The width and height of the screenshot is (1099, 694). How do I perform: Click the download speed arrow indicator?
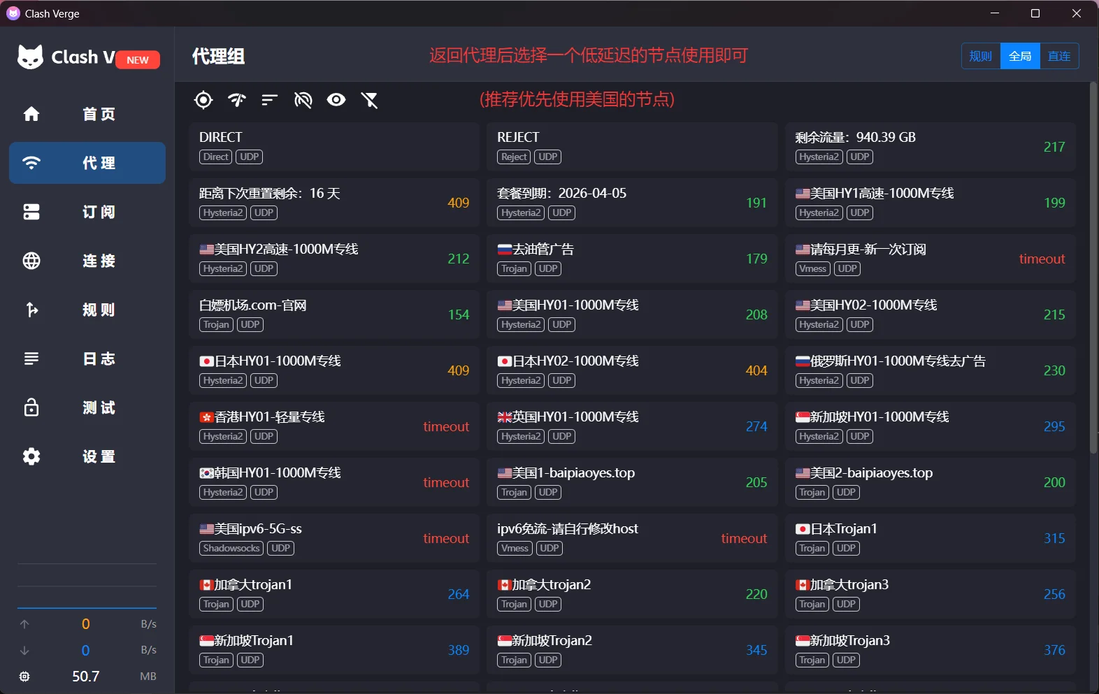[x=24, y=650]
